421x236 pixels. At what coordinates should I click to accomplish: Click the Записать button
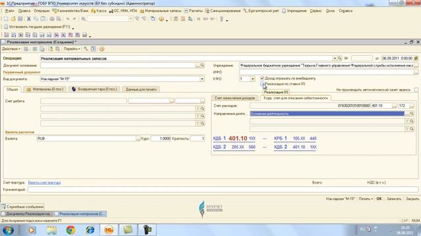pos(393,199)
